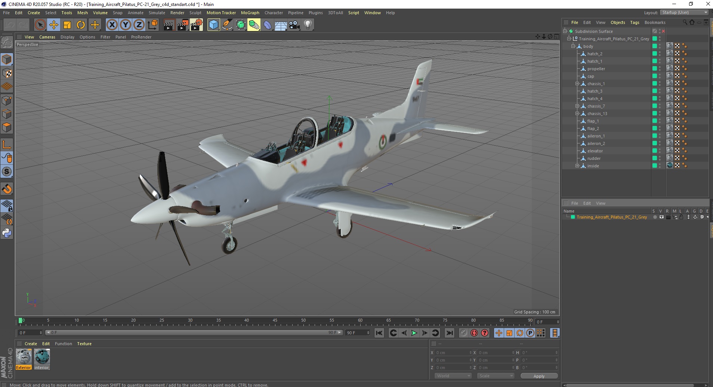
Task: Toggle Enable Snap magnet icon
Action: (7, 189)
